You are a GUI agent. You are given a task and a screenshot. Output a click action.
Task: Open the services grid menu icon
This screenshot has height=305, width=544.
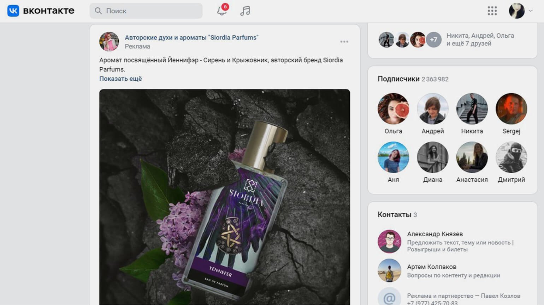pyautogui.click(x=492, y=11)
